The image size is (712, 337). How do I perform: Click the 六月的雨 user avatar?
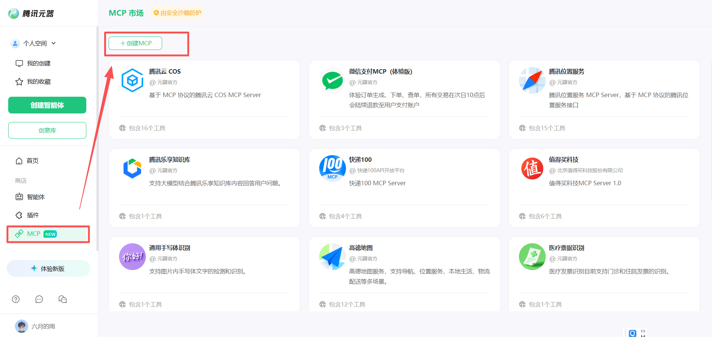point(22,326)
